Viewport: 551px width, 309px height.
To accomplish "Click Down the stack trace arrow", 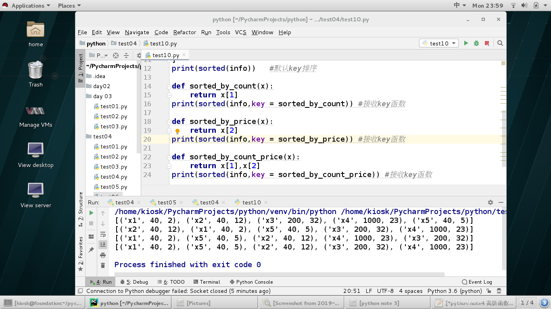I will tap(103, 223).
